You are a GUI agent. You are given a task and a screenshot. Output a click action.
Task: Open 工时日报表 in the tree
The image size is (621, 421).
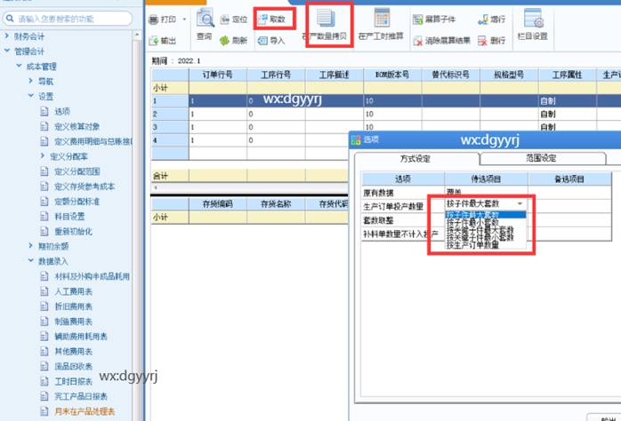pyautogui.click(x=73, y=381)
